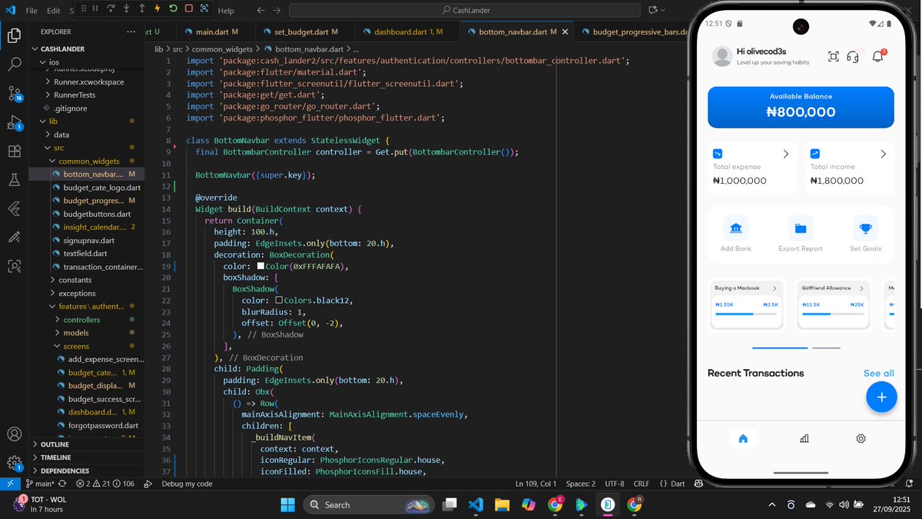Screen dimensions: 922x519
Task: Close the bottom_navbar.dart tab
Action: coord(565,32)
